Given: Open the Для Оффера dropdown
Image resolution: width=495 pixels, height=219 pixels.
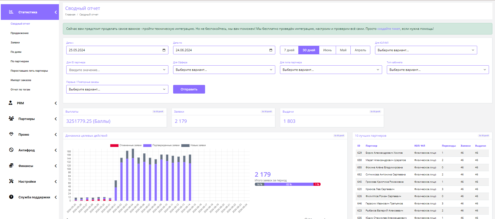Looking at the screenshot, I should point(224,70).
